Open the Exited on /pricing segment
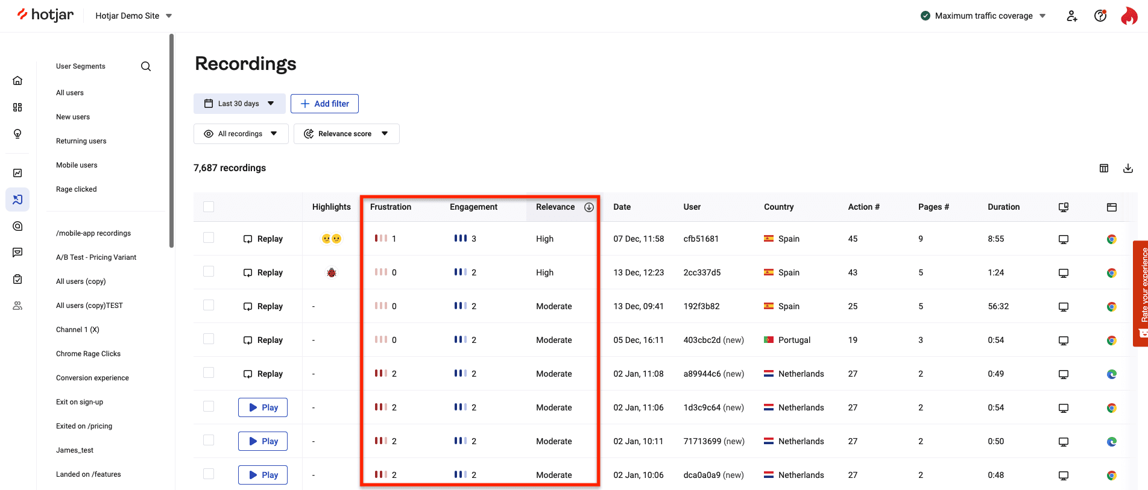The width and height of the screenshot is (1148, 490). 84,426
